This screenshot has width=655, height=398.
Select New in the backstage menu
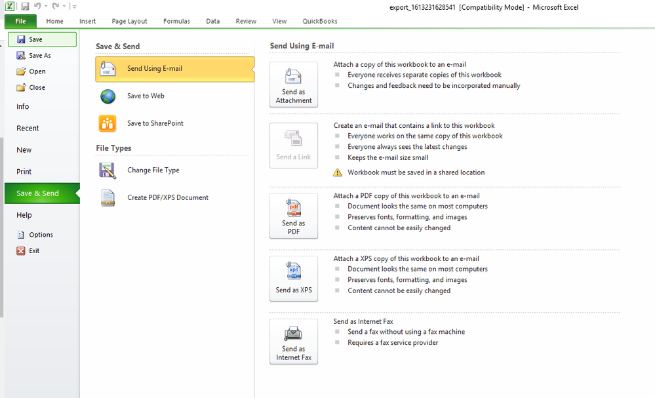tap(24, 150)
